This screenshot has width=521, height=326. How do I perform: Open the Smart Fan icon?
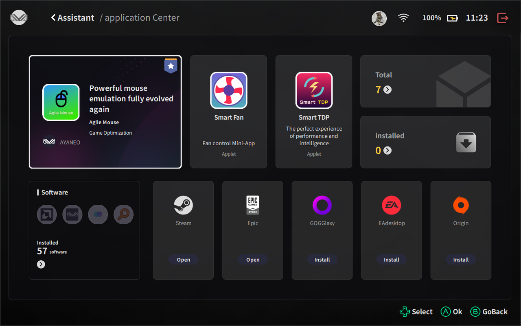(229, 90)
